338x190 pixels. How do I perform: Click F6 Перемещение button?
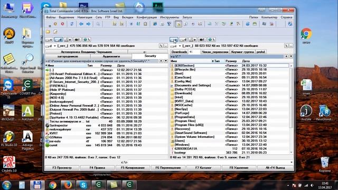(168, 168)
